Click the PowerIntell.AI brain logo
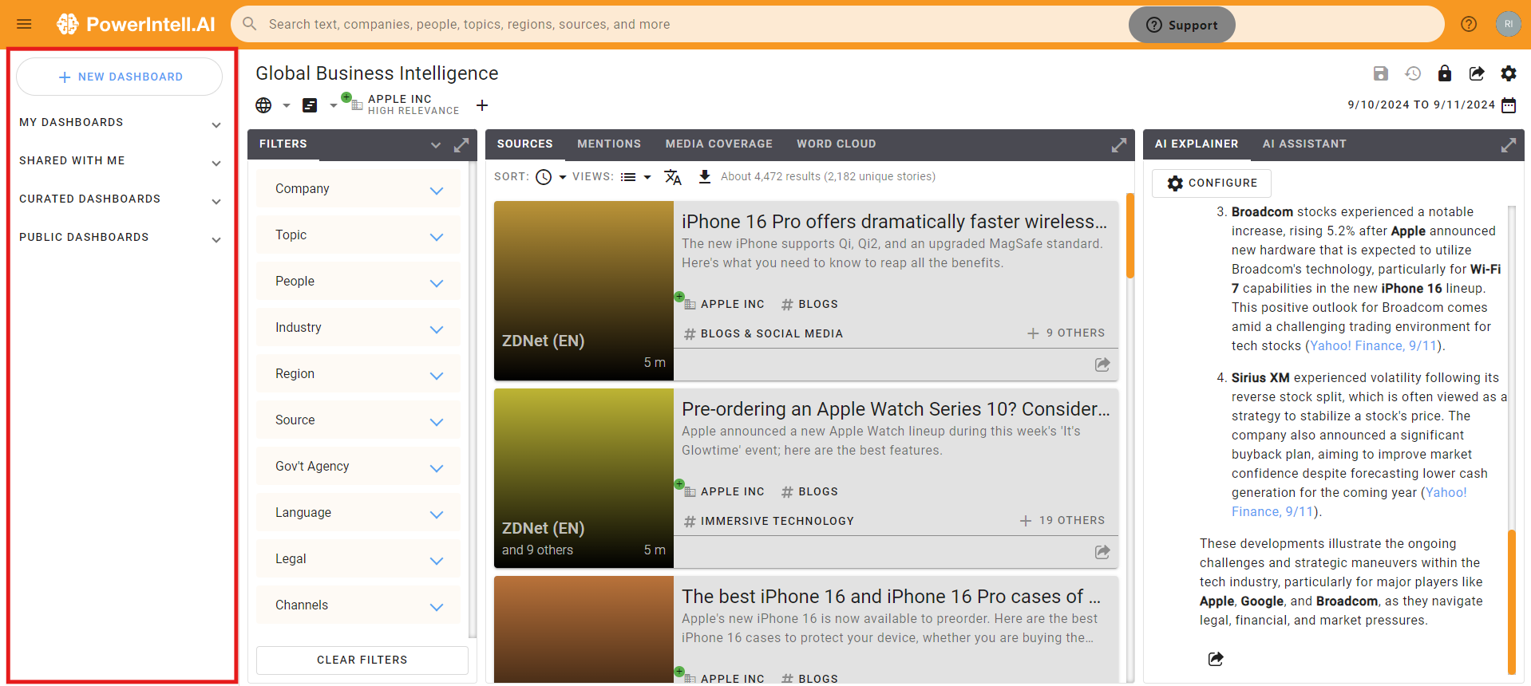This screenshot has width=1531, height=686. 68,24
